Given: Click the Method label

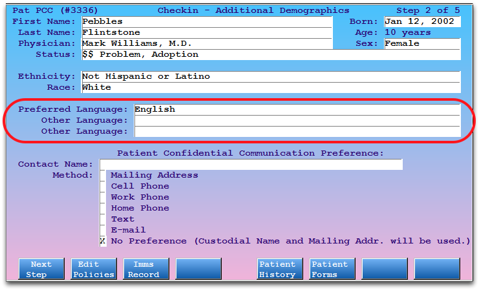Looking at the screenshot, I should pos(72,175).
